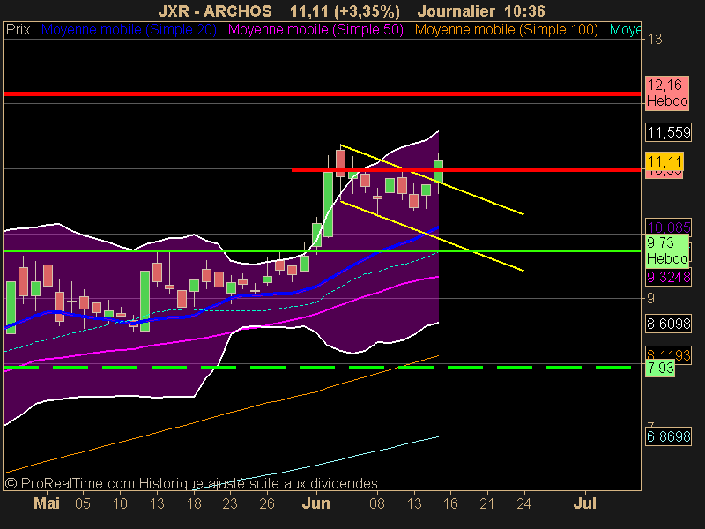Click the orange 8,1193 value tag
This screenshot has height=529, width=705.
coord(669,354)
